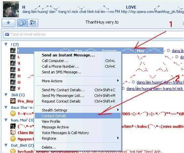Click smiley icon of 'bechanh' contact
184x153 pixels.
tap(13, 151)
